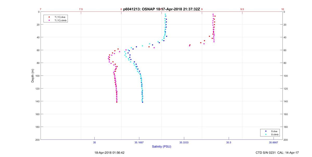Click the 'Depth (m)' y-axis label
Screen dimensions: 312x157
(33, 76)
